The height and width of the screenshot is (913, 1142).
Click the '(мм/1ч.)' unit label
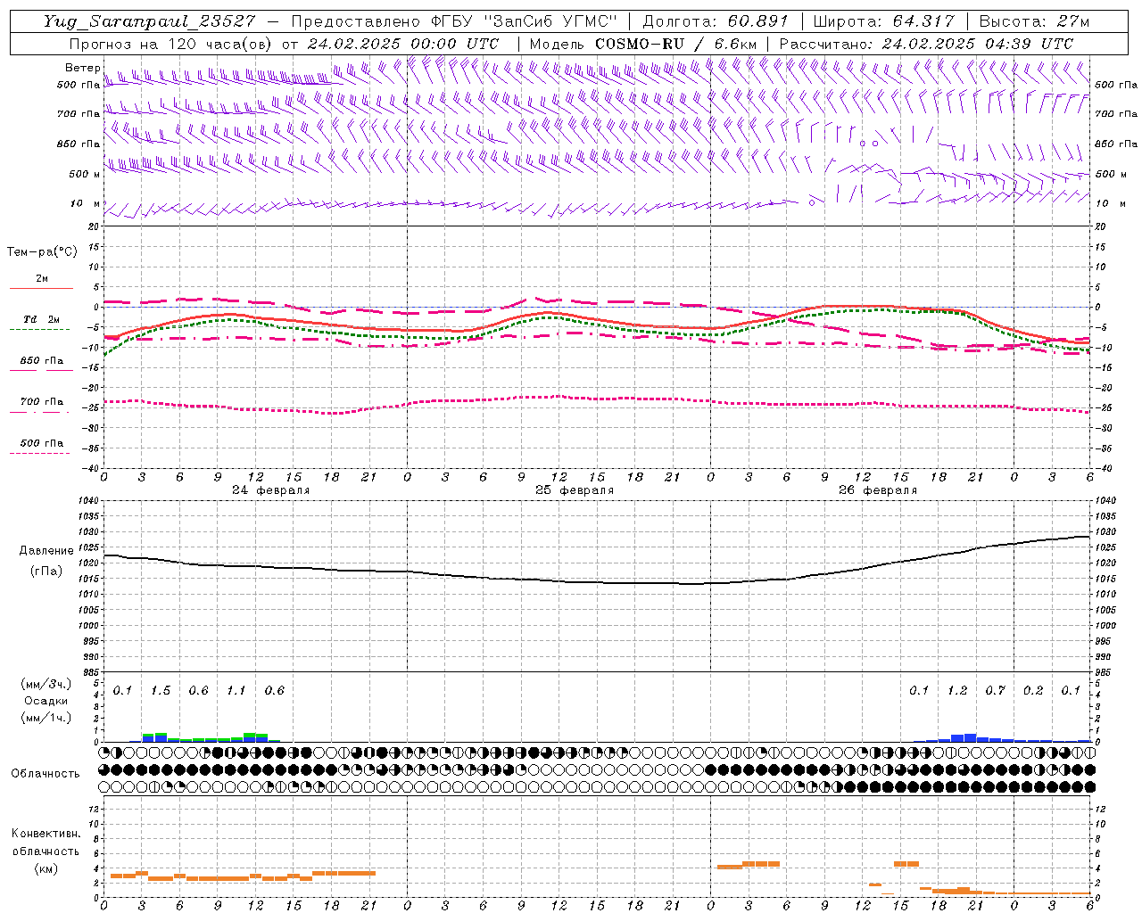46,718
